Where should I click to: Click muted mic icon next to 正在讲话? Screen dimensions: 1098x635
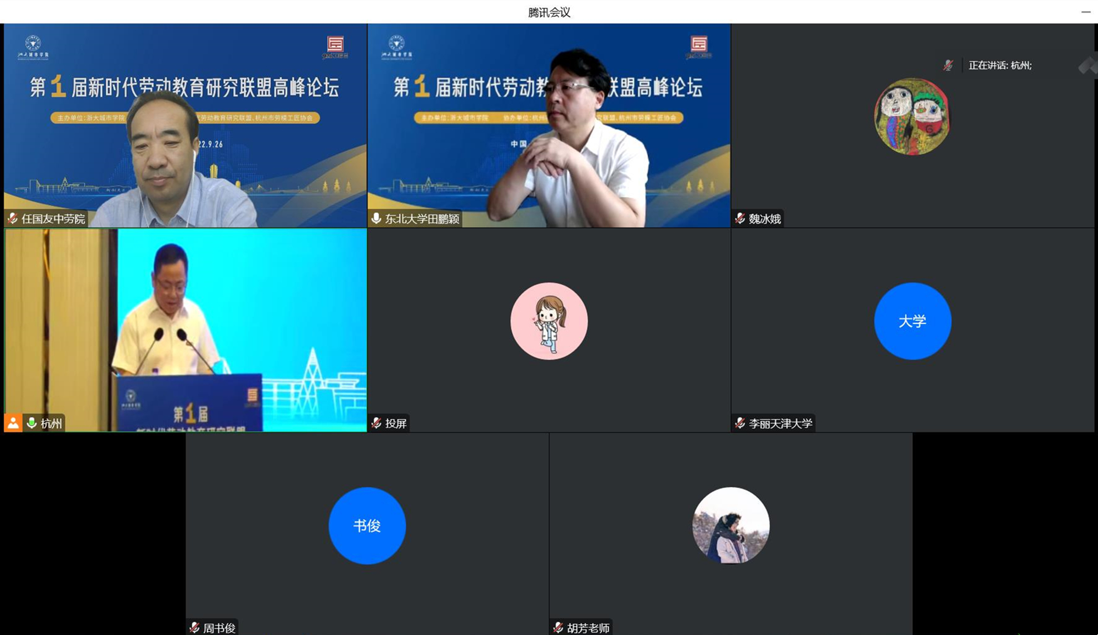(x=948, y=65)
